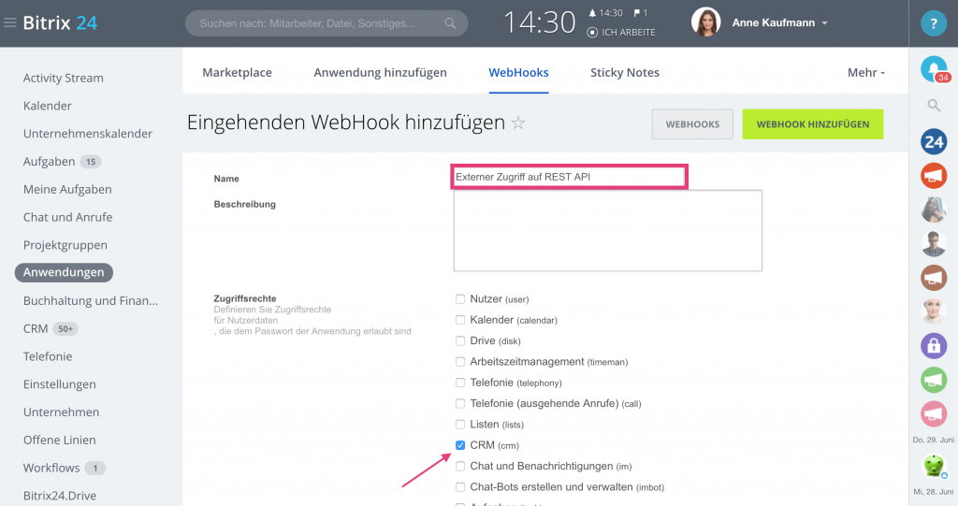Star the page as a favorite

coord(518,123)
